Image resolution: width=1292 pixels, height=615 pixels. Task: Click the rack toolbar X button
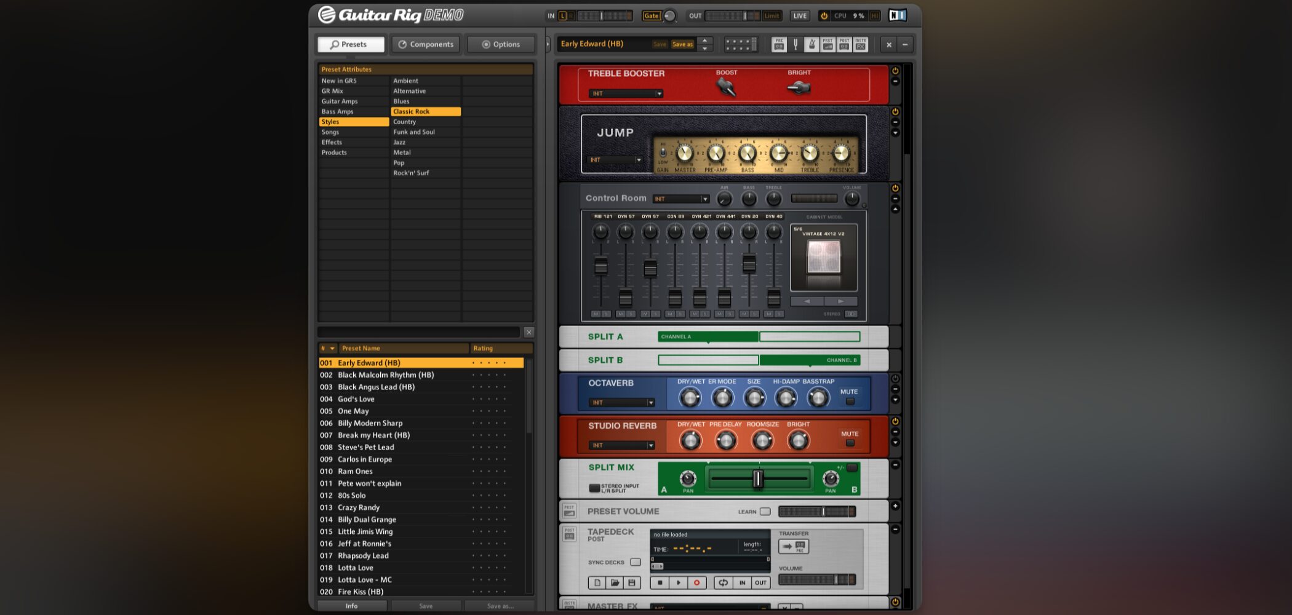(x=888, y=44)
